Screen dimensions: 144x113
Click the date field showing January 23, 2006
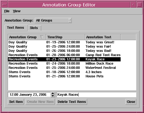click(x=29, y=95)
